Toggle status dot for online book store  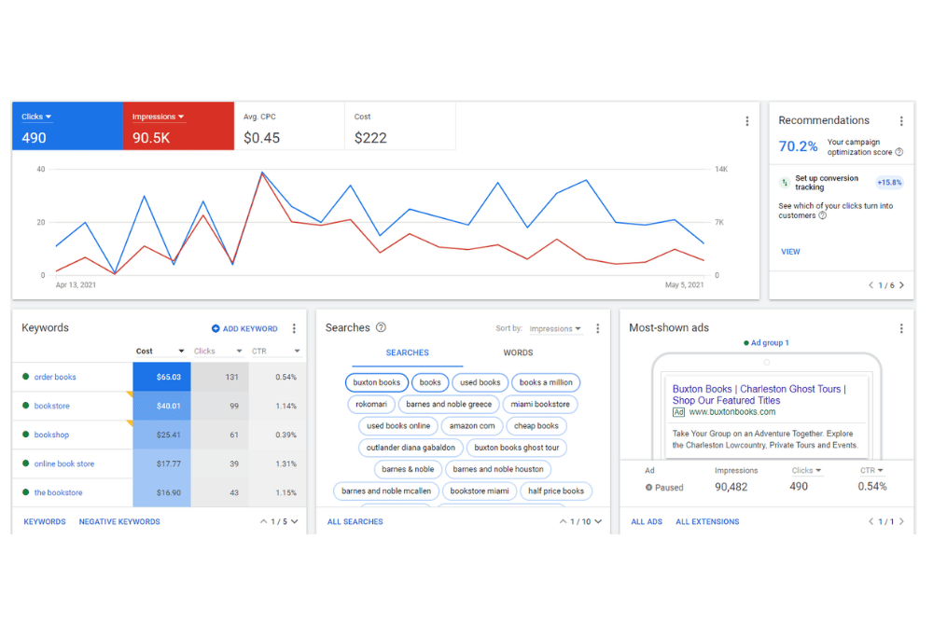pos(26,463)
